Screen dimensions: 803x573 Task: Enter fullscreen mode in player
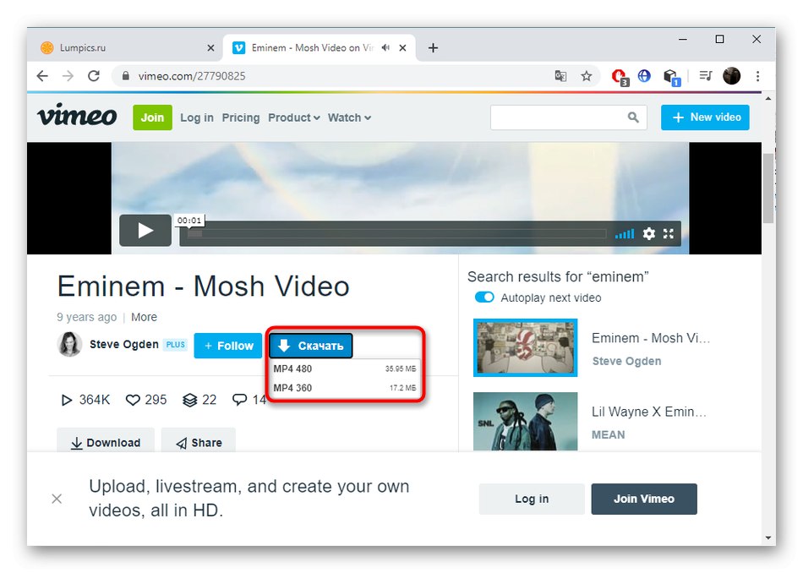tap(669, 234)
